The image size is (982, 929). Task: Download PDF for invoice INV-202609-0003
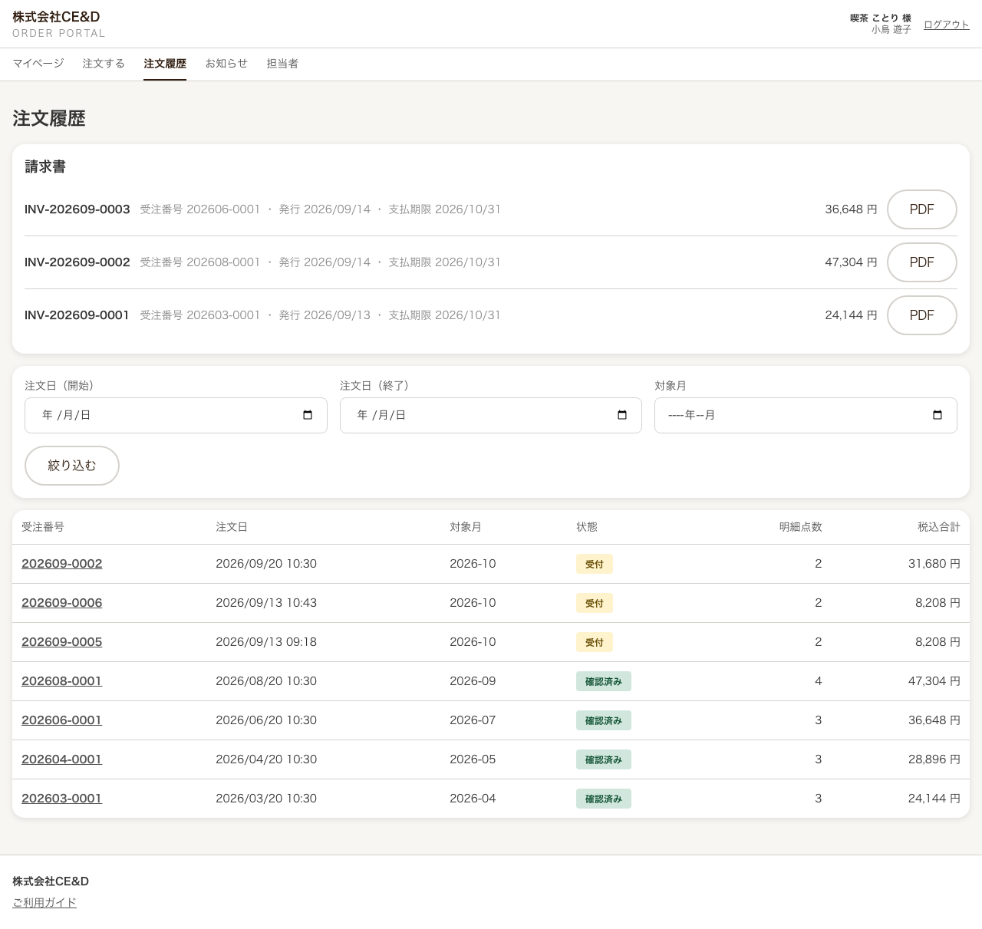pyautogui.click(x=922, y=209)
